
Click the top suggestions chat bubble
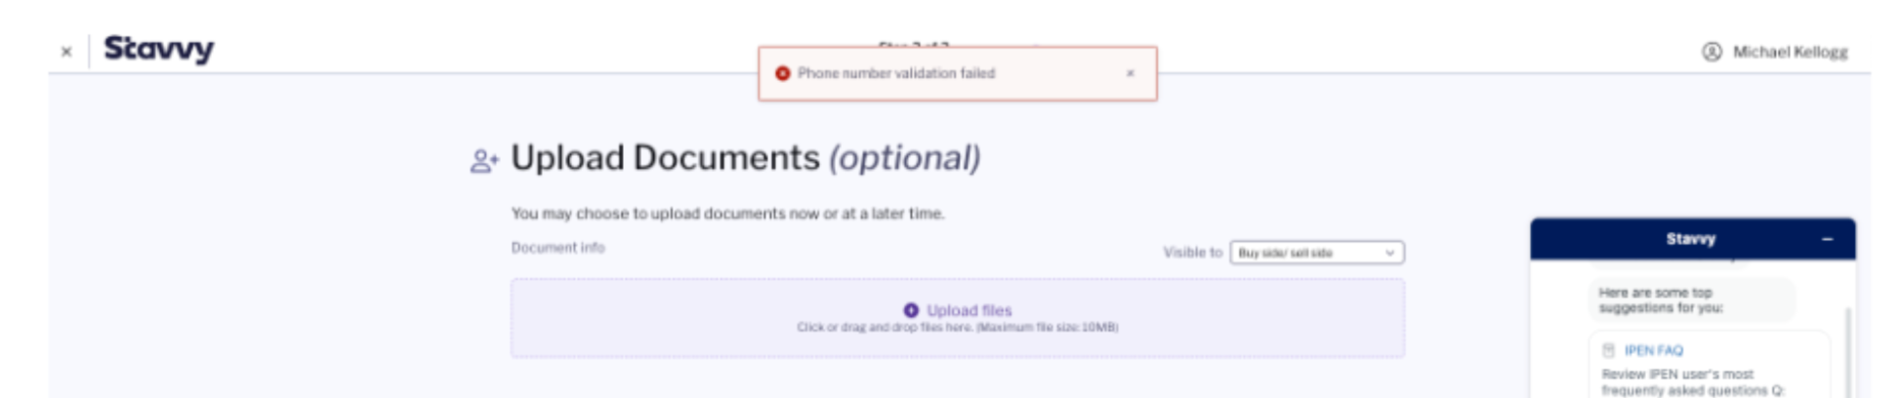click(1691, 299)
